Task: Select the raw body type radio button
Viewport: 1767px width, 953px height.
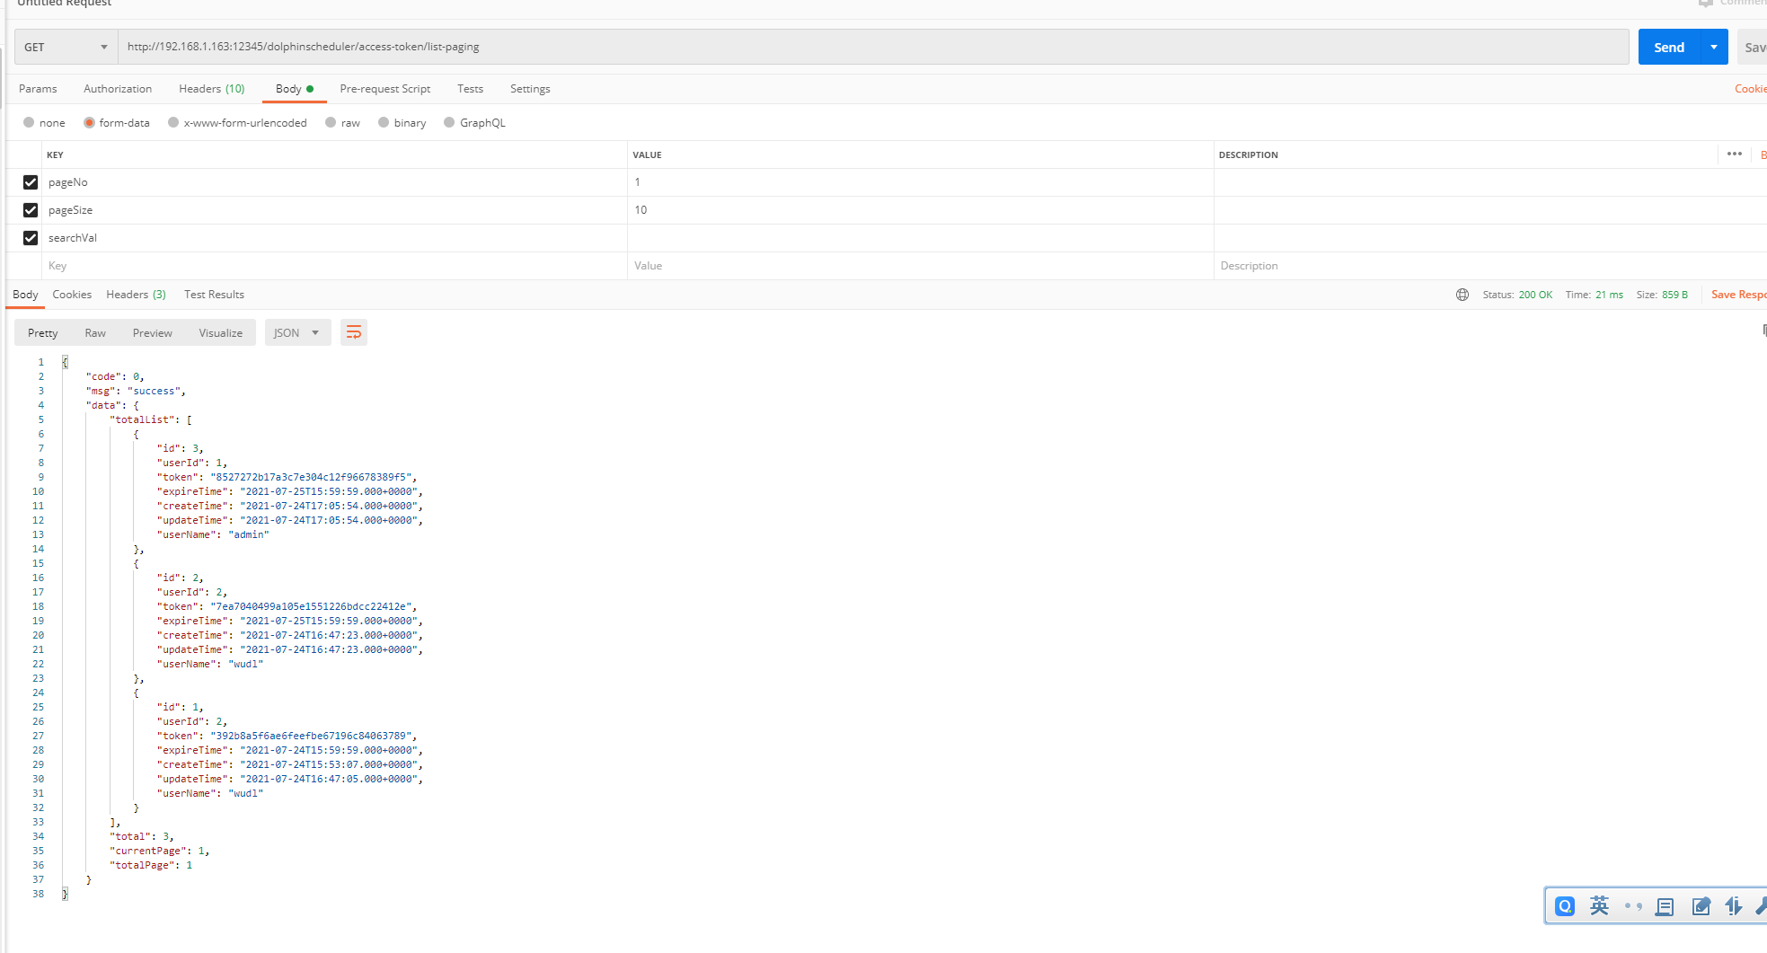Action: 332,122
